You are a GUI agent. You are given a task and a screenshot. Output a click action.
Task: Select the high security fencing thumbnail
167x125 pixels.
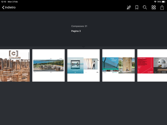tap(118, 66)
